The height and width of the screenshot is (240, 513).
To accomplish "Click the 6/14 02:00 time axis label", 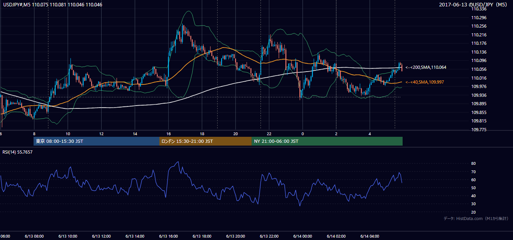I will point(336,236).
